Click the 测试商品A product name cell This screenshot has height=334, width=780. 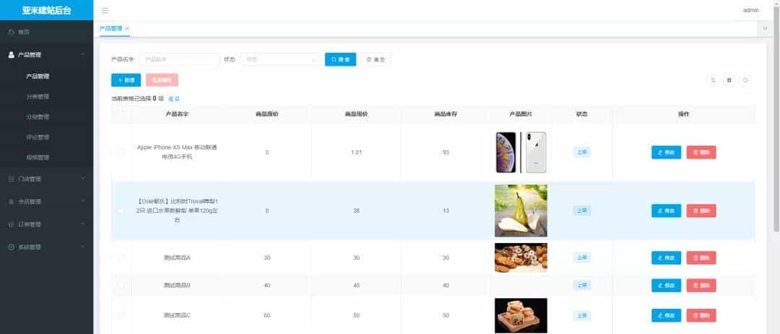(x=177, y=258)
